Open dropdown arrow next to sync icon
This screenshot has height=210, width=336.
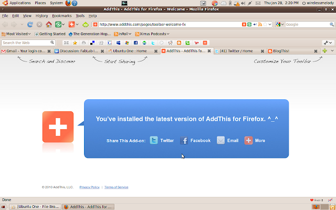tap(63, 25)
